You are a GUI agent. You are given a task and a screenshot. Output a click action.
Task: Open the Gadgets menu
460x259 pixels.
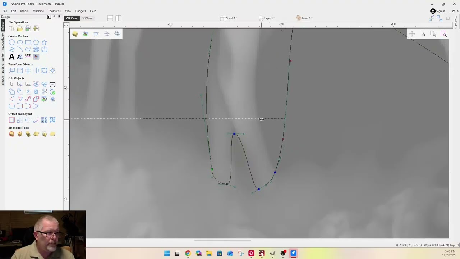[80, 11]
